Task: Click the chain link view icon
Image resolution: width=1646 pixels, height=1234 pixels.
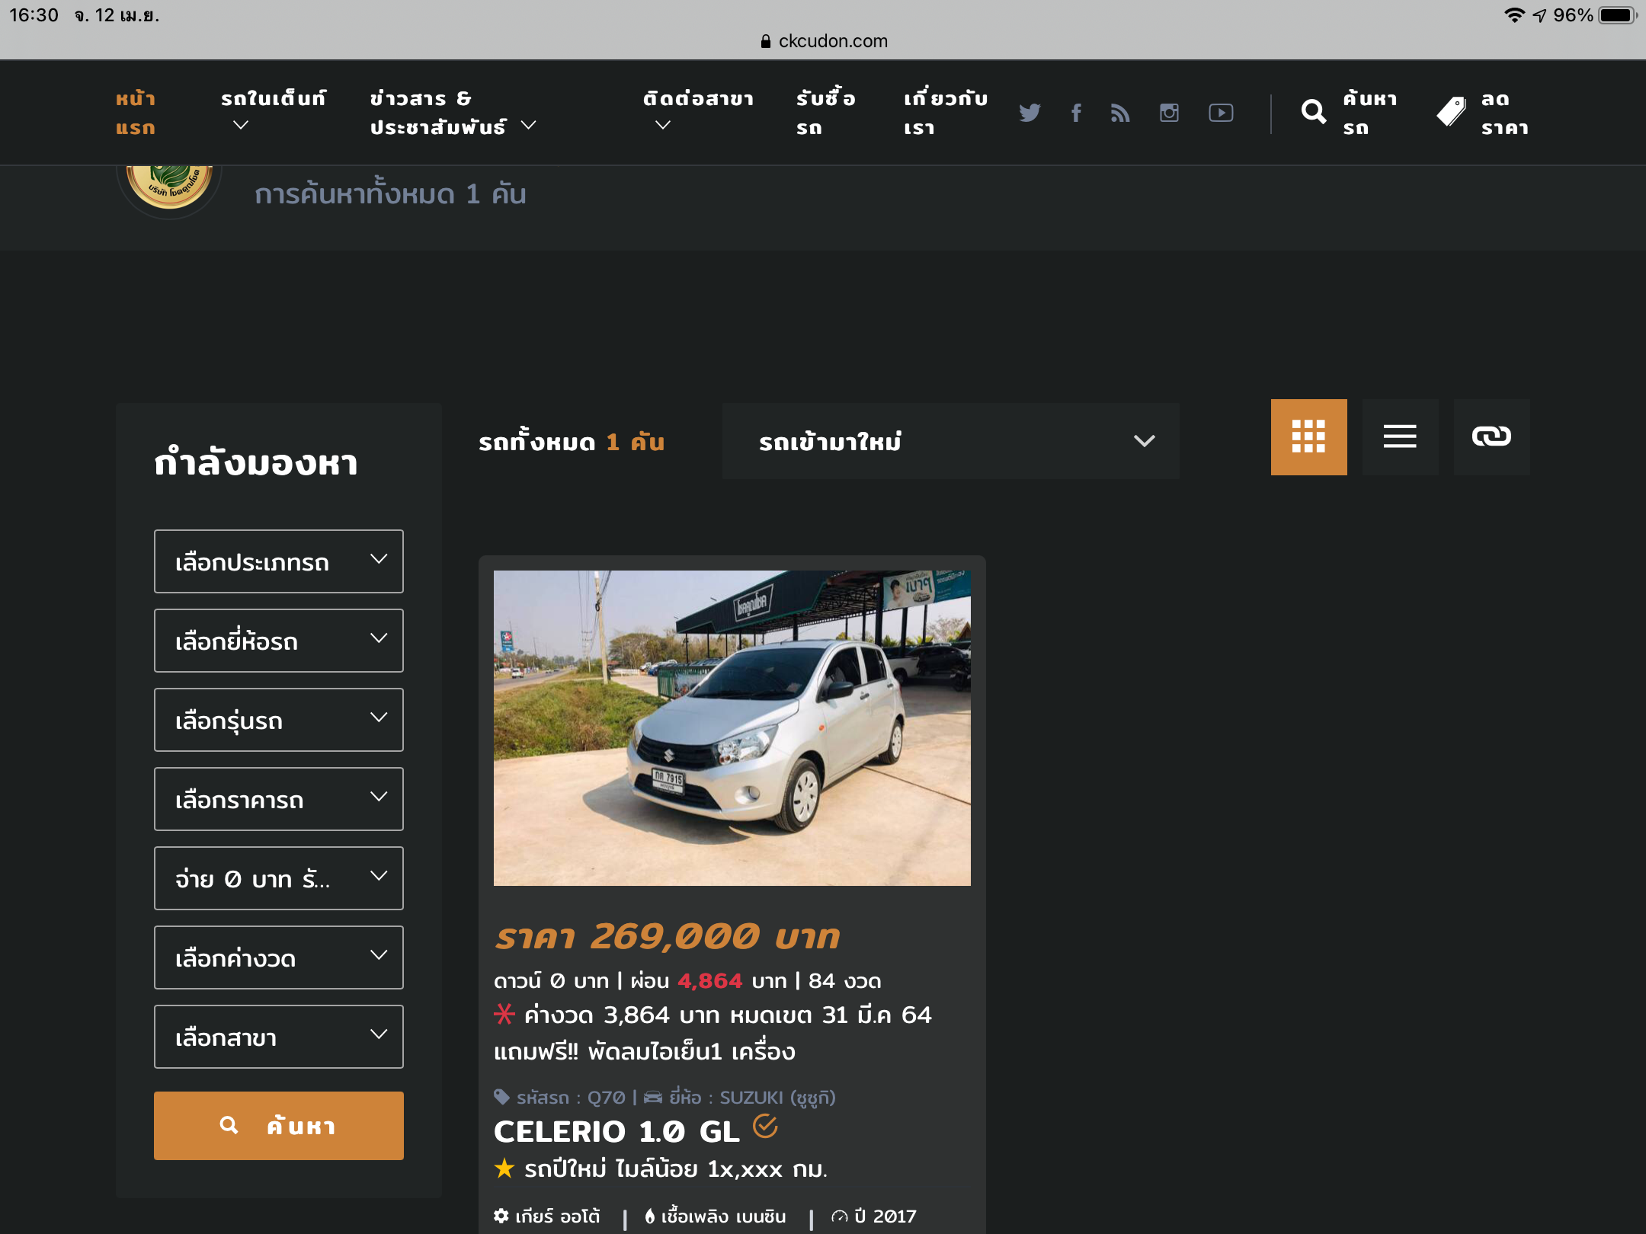Action: [1491, 436]
